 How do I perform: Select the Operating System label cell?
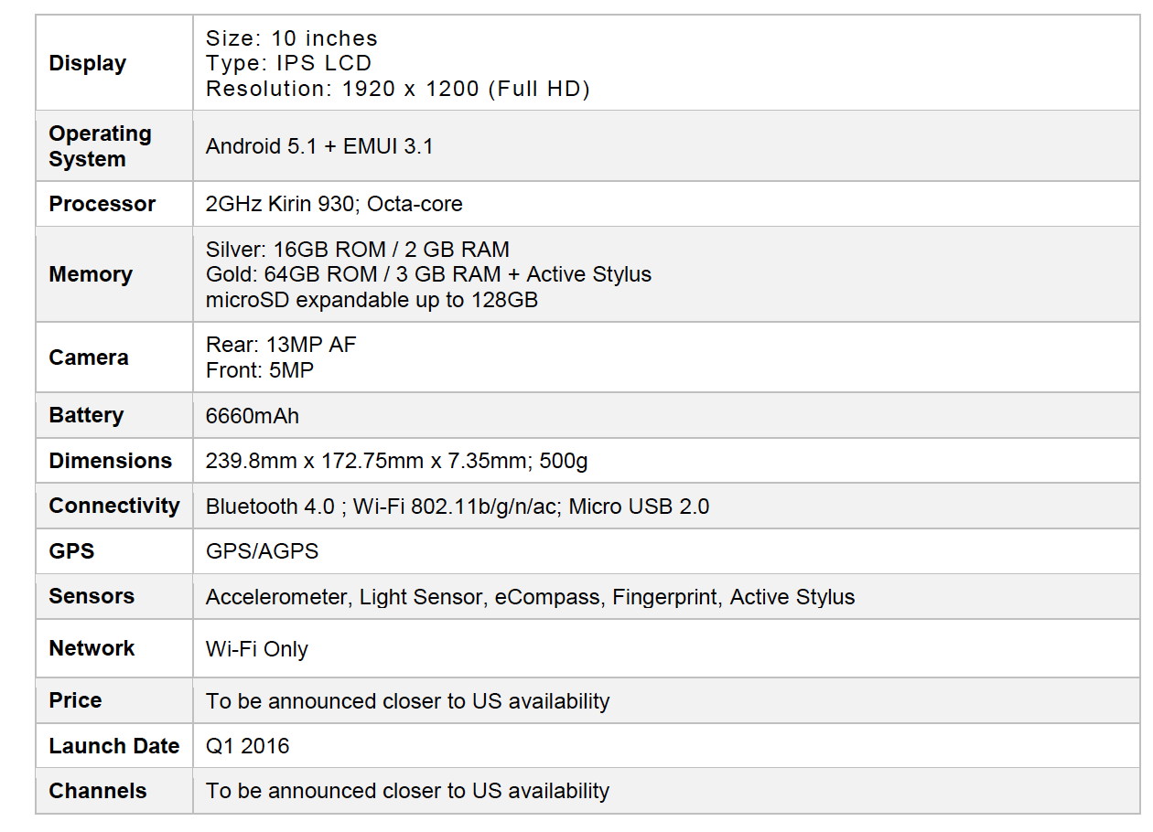[x=101, y=146]
